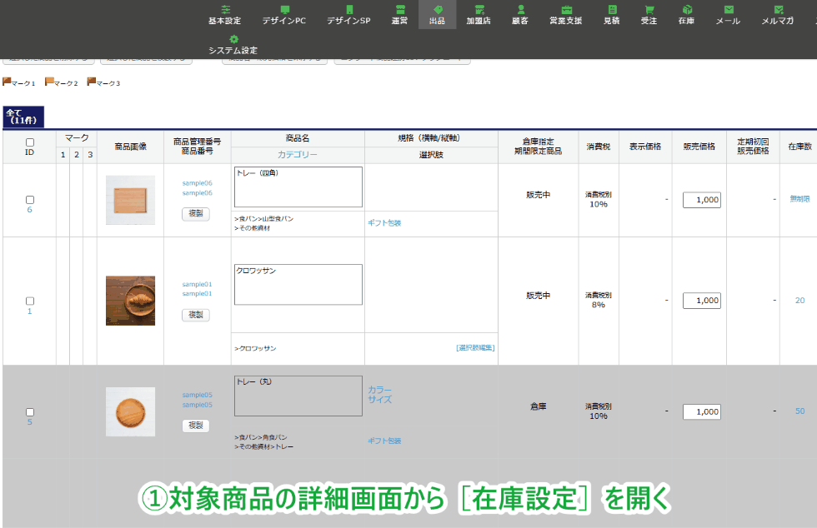Image resolution: width=817 pixels, height=528 pixels.
Task: Click the クロワッサン product name field
Action: [x=298, y=284]
